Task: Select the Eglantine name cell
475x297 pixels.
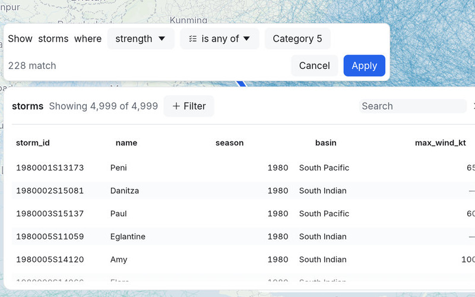Action: pos(128,236)
